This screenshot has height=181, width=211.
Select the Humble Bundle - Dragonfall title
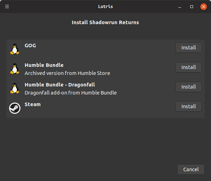tap(60, 85)
